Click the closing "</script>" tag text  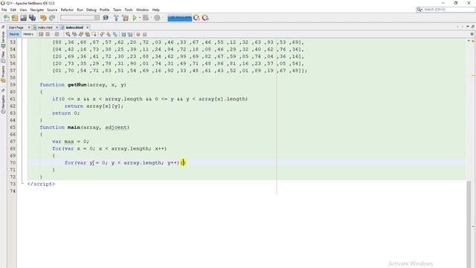point(41,184)
